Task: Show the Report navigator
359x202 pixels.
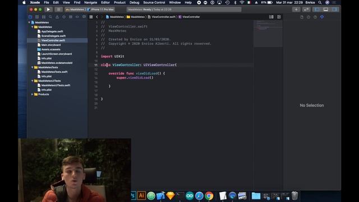Action: click(x=84, y=17)
